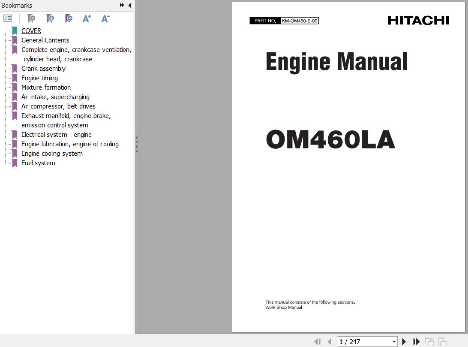Open the General Contents bookmark
Screen dimensions: 468x347
click(x=45, y=40)
